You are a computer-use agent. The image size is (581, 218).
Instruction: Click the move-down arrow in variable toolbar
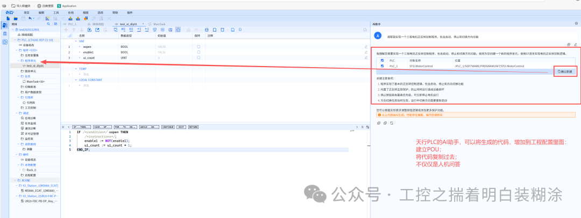82,30
